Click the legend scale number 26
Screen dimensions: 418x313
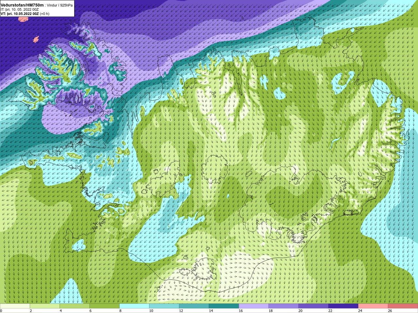tap(390, 311)
